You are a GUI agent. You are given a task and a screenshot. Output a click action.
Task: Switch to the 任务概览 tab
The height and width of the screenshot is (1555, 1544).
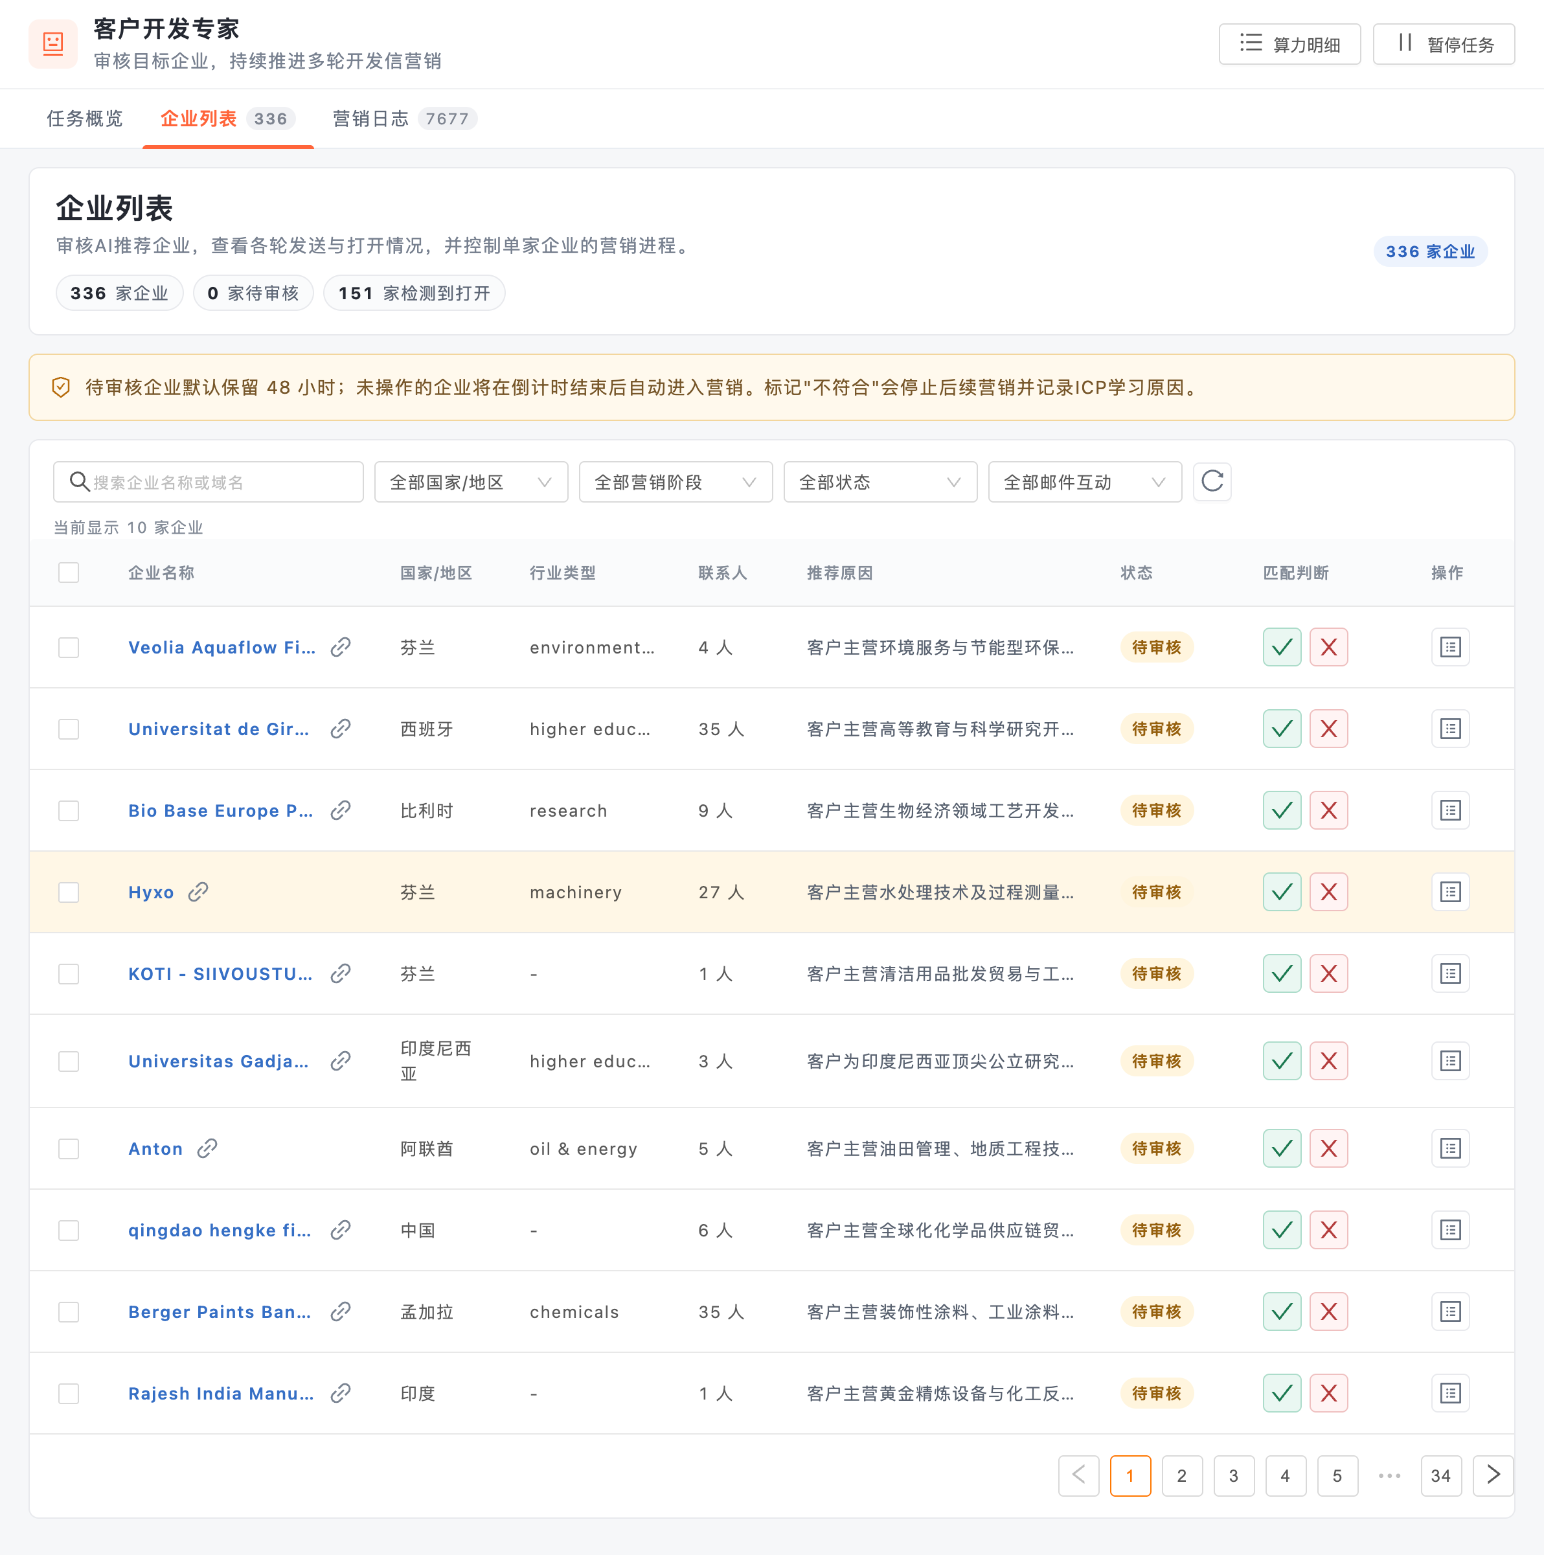(85, 119)
